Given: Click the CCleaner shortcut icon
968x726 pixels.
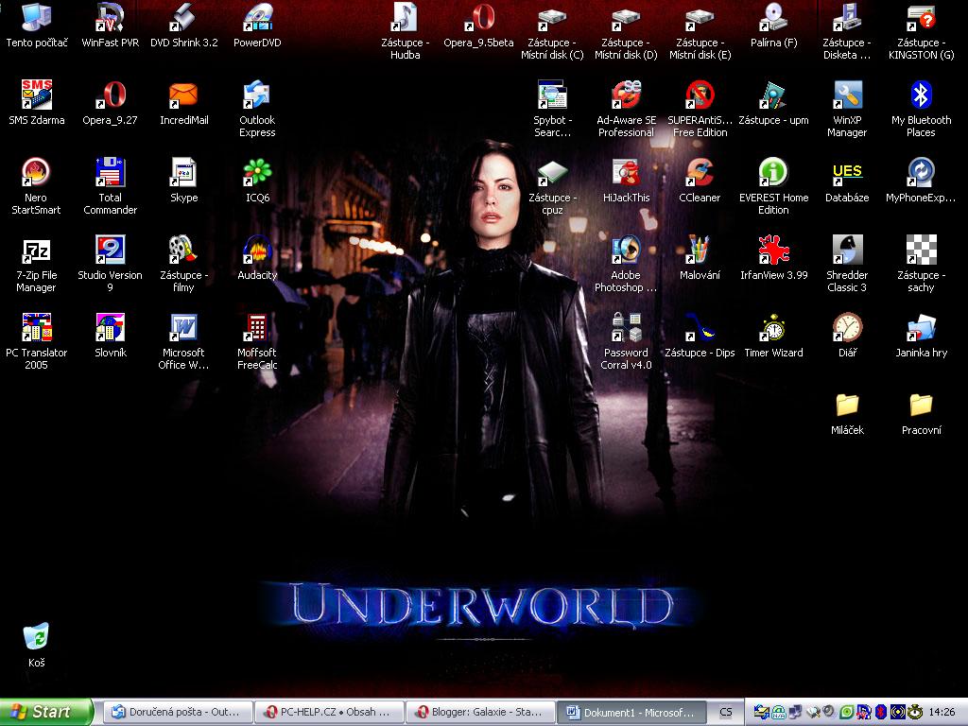Looking at the screenshot, I should (x=700, y=174).
